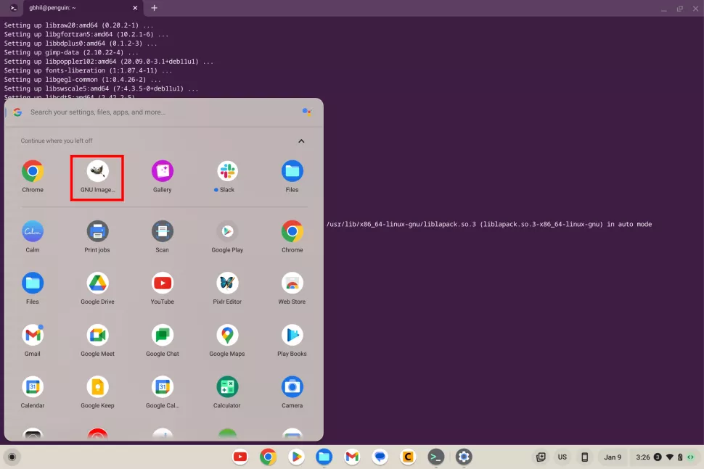Open the US input method menu
Image resolution: width=704 pixels, height=469 pixels.
(x=562, y=457)
